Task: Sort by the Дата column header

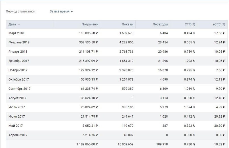Action: (12, 24)
